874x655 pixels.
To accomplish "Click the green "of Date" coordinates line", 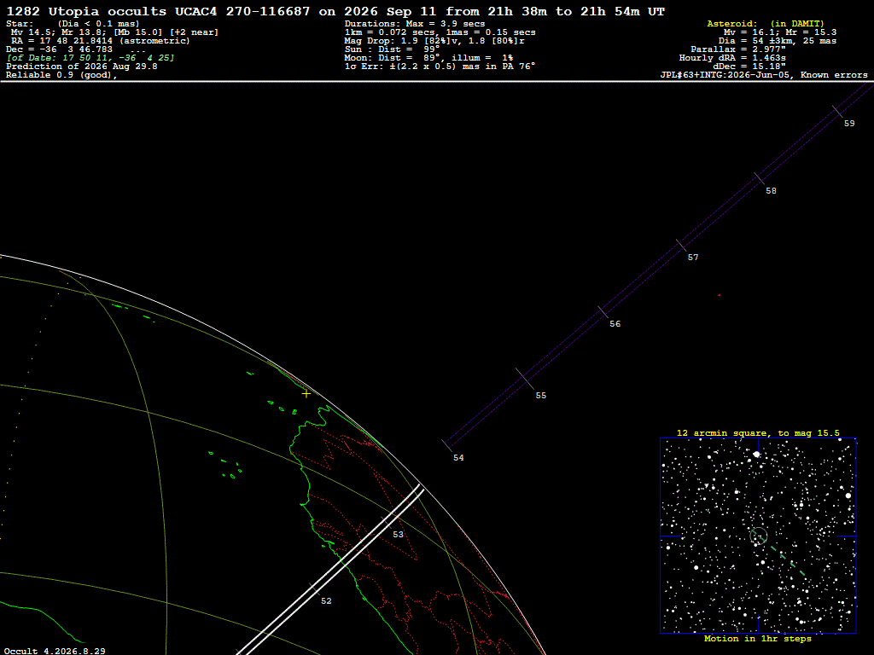I will click(x=90, y=58).
